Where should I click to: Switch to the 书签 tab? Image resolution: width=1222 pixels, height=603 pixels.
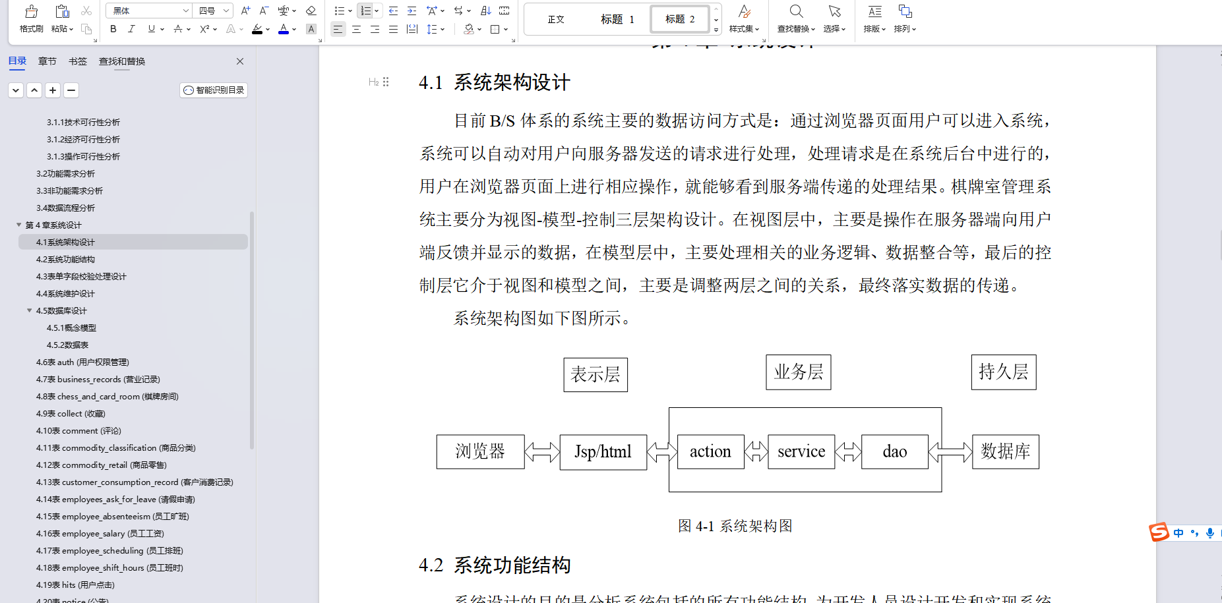point(78,61)
